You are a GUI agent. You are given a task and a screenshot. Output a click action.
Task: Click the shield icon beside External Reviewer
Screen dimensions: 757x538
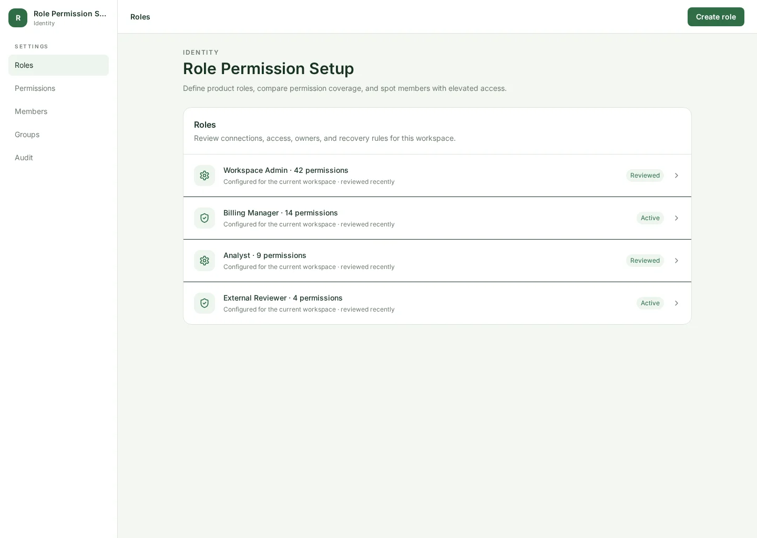(x=204, y=303)
